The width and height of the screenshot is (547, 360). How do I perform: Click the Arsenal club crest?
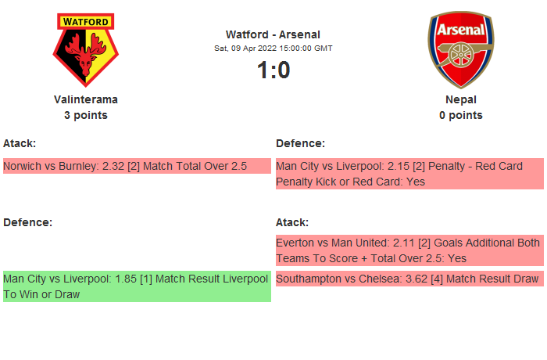click(x=461, y=49)
